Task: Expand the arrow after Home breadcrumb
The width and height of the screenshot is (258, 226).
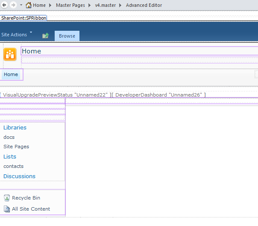Action: (50, 5)
